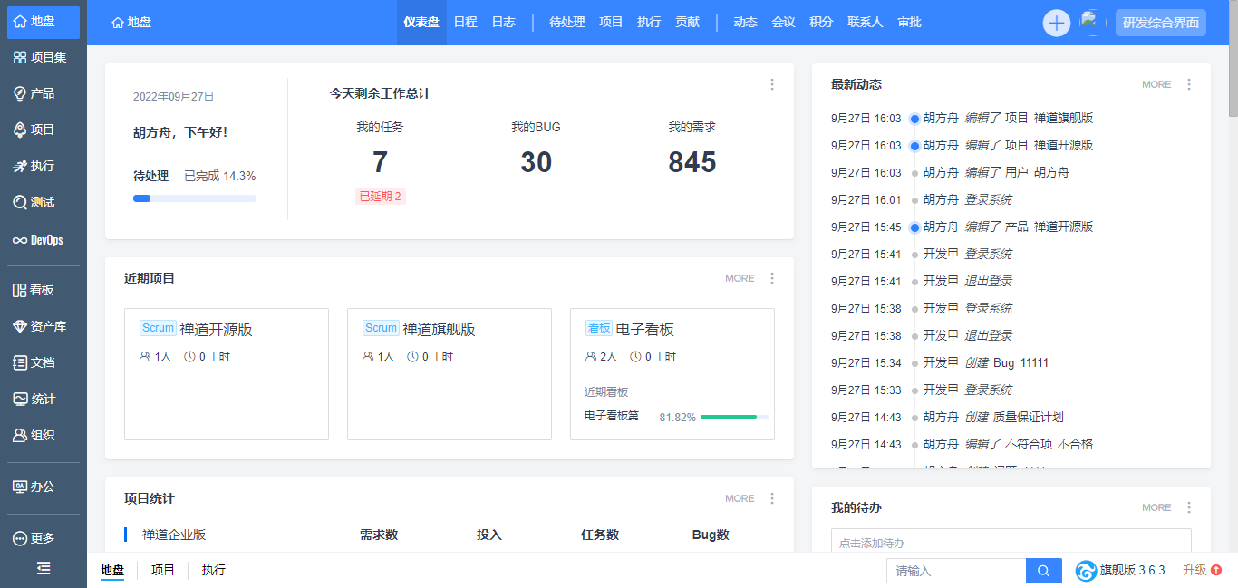The width and height of the screenshot is (1238, 588).
Task: Click the 已延期 2 label
Action: pos(381,196)
